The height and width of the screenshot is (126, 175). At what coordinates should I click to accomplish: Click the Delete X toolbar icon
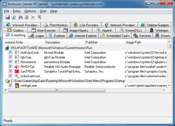[x=33, y=17]
